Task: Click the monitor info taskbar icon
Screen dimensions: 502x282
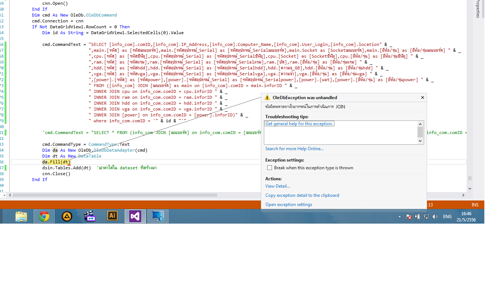Action: 158,216
